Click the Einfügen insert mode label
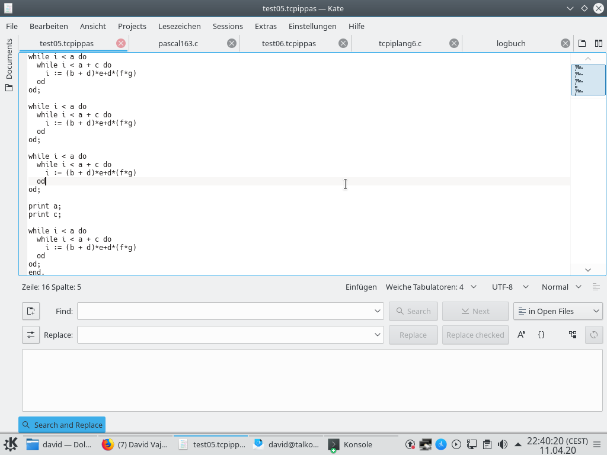607x455 pixels. (x=361, y=287)
